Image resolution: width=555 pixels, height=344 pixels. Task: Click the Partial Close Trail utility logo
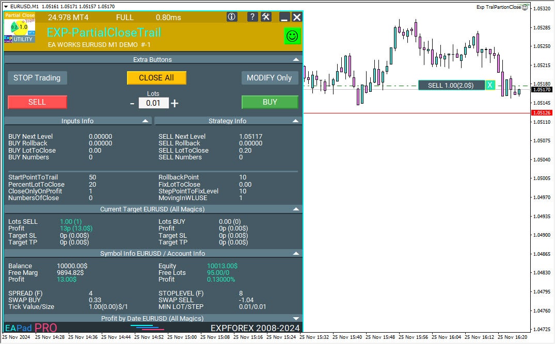click(x=19, y=28)
